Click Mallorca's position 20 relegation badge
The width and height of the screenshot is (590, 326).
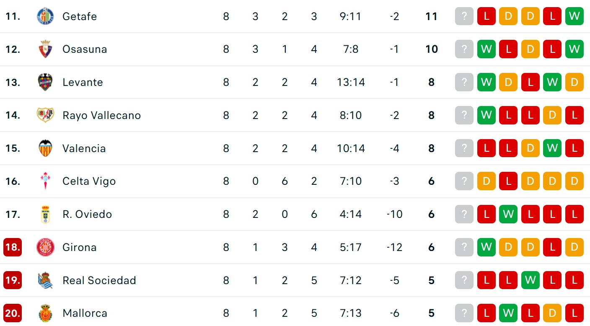[x=13, y=313]
